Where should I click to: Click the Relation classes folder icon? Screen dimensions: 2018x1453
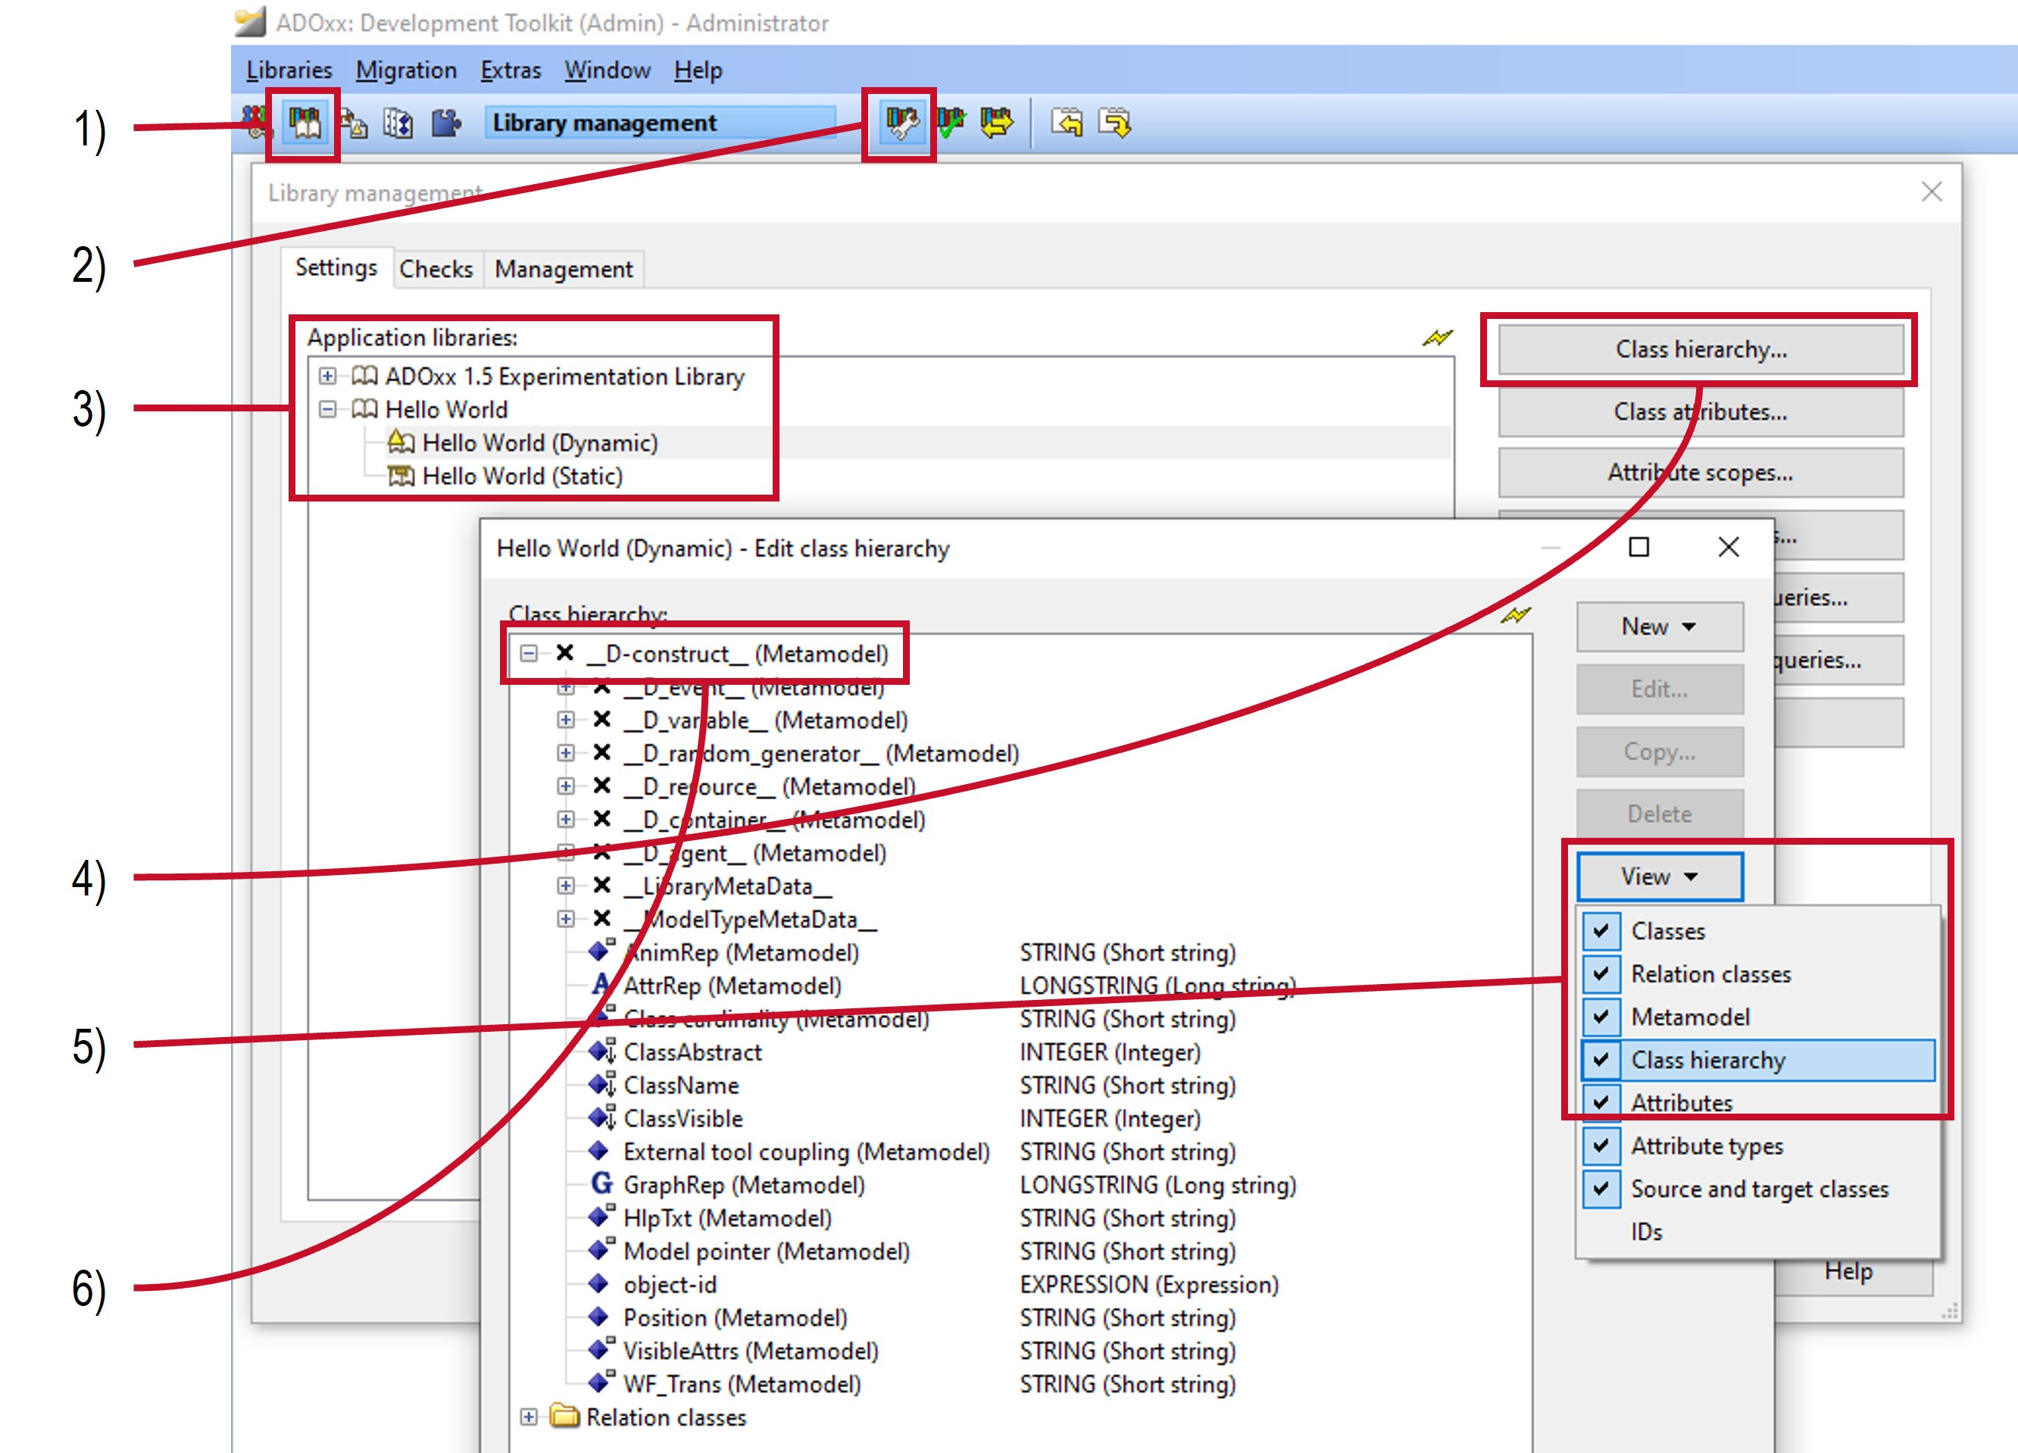tap(565, 1416)
